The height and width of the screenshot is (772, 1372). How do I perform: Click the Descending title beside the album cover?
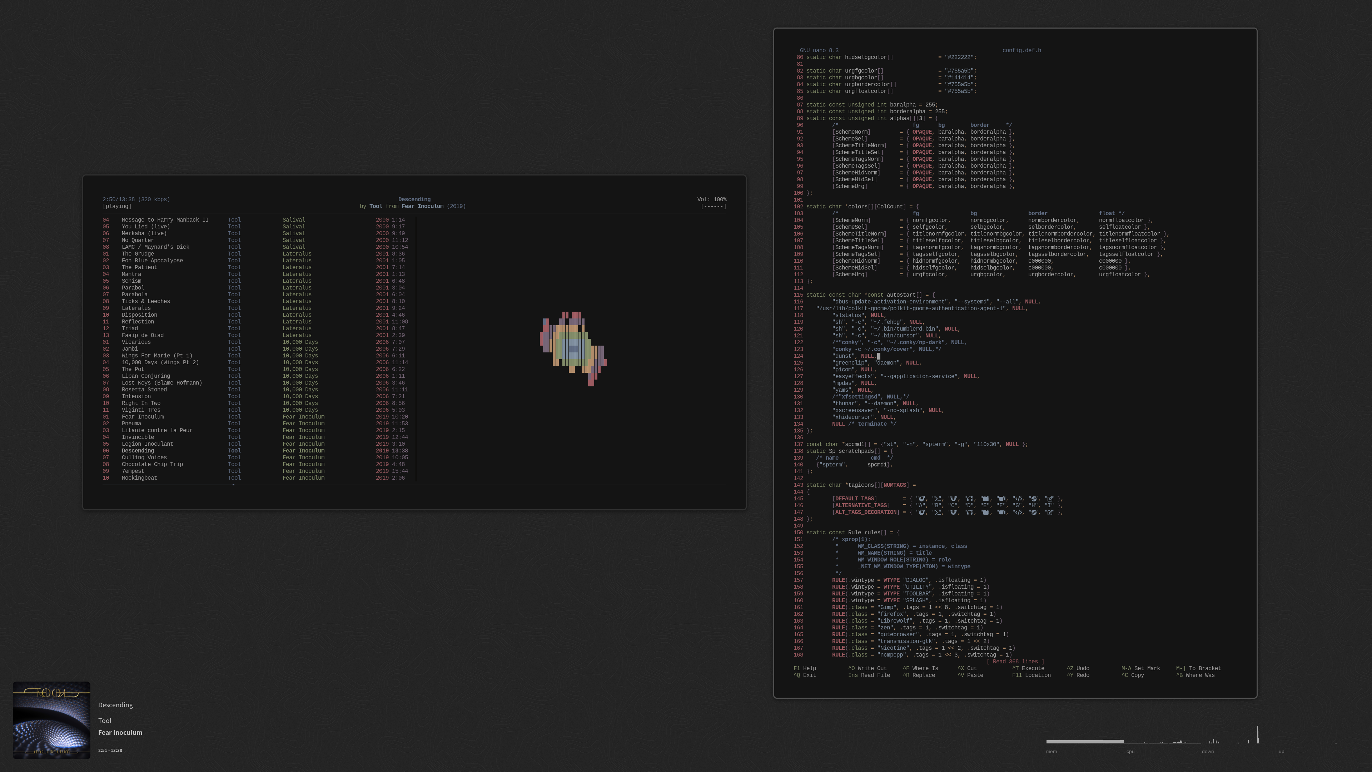coord(115,705)
